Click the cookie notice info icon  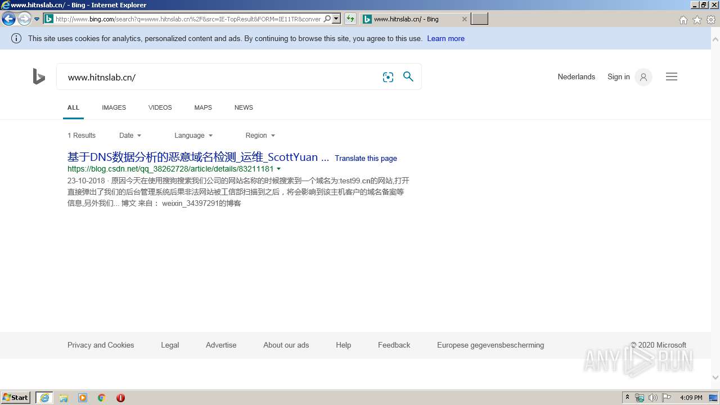pyautogui.click(x=16, y=38)
